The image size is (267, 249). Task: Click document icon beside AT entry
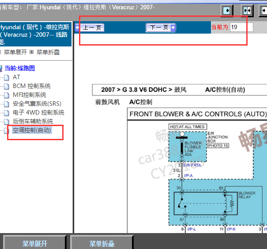click(7, 77)
